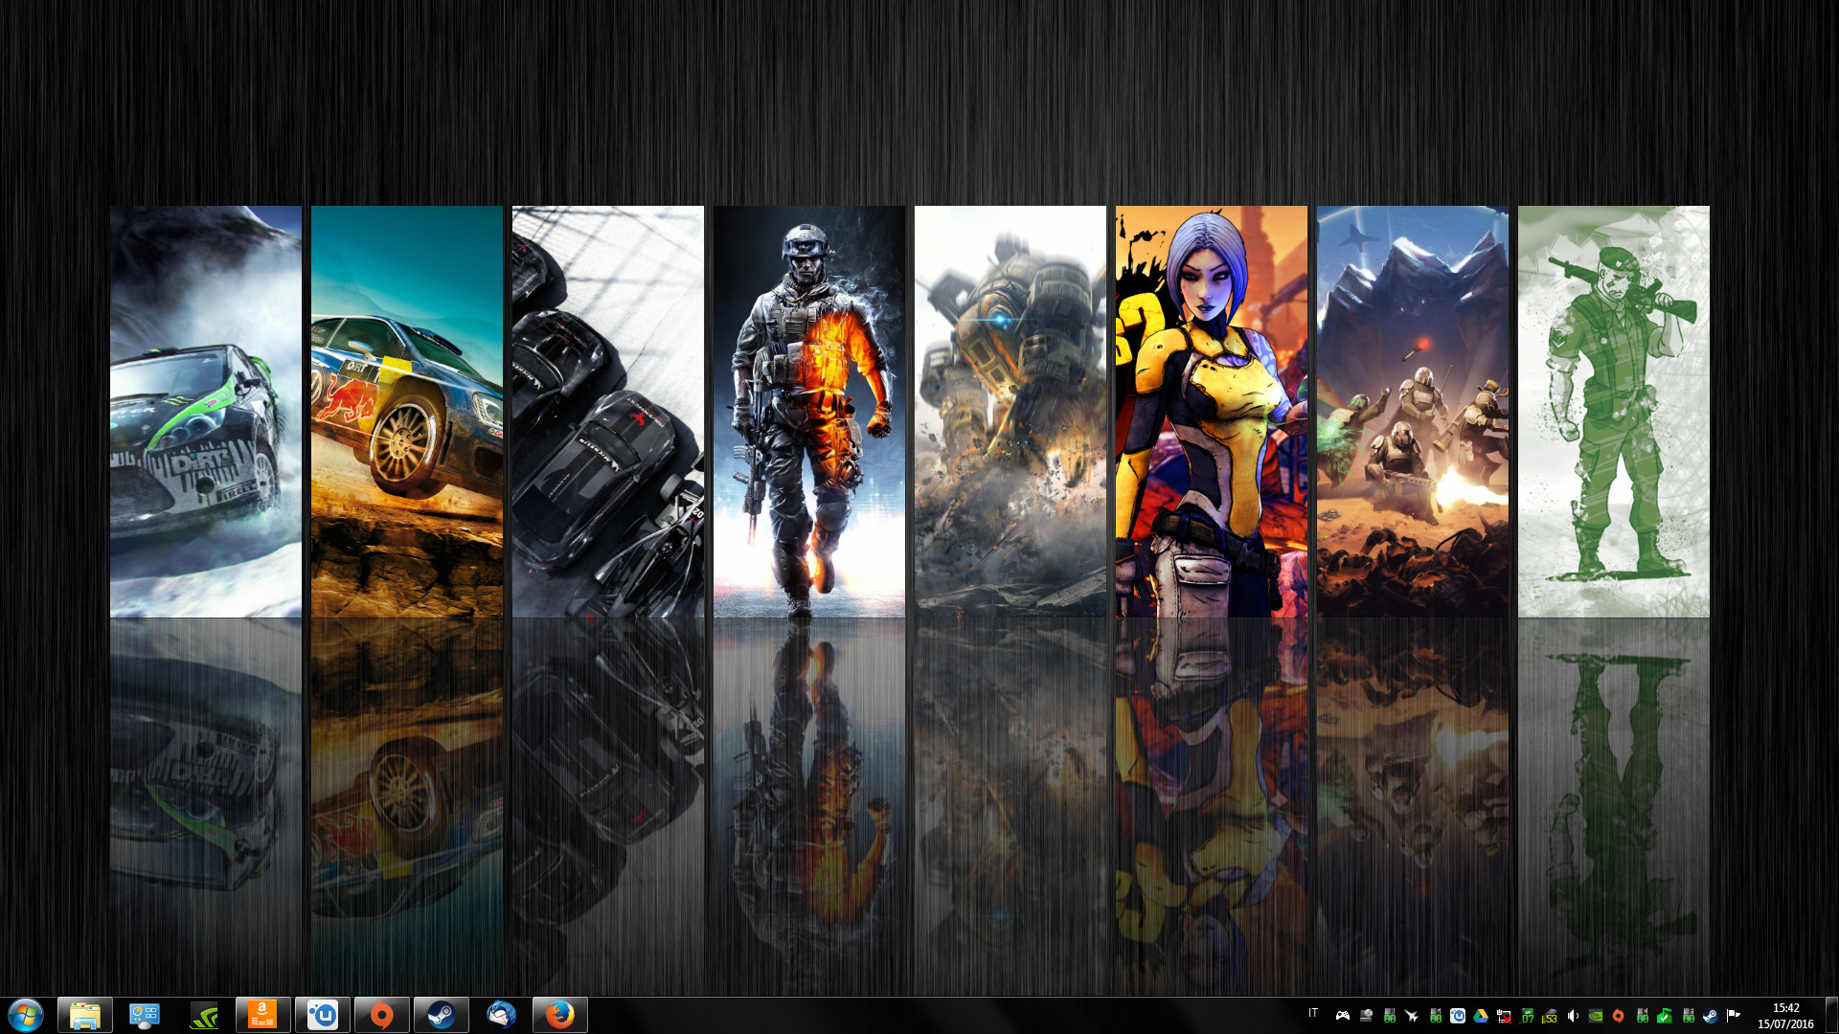Open the Start menu
This screenshot has width=1839, height=1034.
click(26, 1015)
